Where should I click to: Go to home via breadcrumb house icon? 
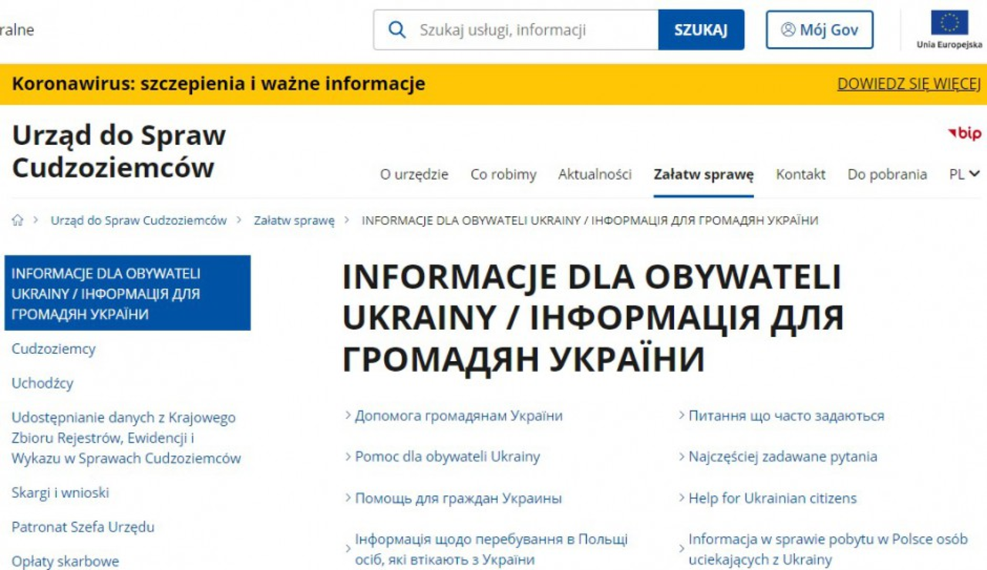click(18, 221)
